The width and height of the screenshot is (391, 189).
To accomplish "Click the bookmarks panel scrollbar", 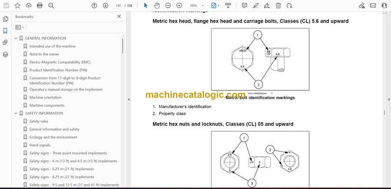I will point(123,46).
